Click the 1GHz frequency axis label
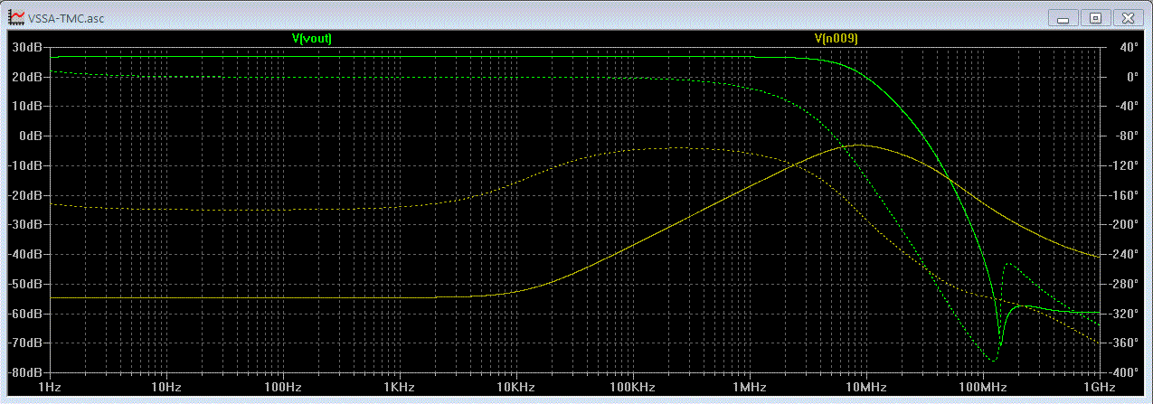1153x404 pixels. (1099, 387)
